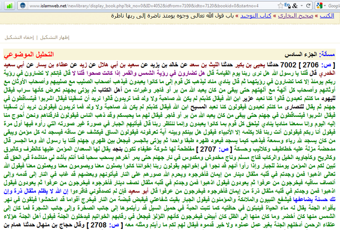The image size is (340, 230).
Task: Click 'إخفاء التشكيل' to hide diacritics
Action: 19,37
